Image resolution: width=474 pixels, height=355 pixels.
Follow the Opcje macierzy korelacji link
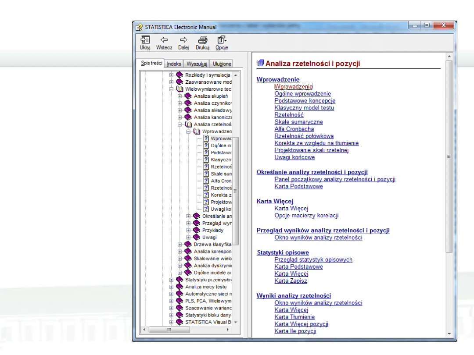click(x=306, y=216)
